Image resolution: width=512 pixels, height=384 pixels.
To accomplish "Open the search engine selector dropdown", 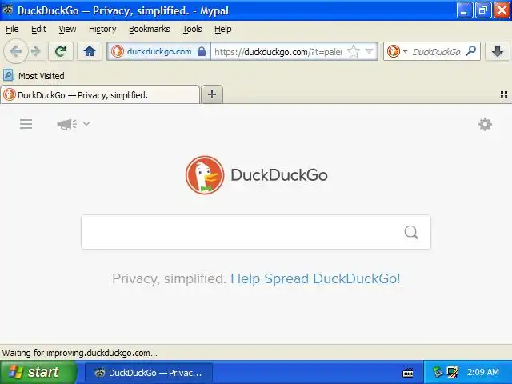I will point(405,51).
